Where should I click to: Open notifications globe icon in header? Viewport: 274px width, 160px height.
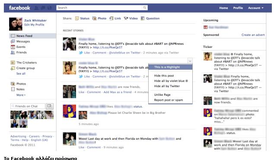pos(50,8)
